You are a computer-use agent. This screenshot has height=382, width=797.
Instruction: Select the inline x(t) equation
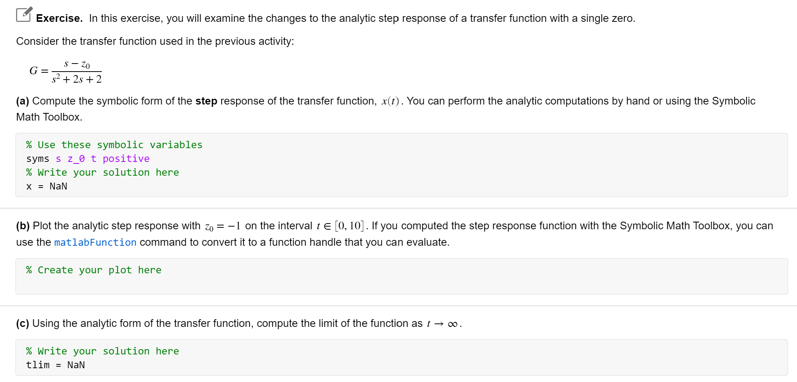click(x=390, y=101)
